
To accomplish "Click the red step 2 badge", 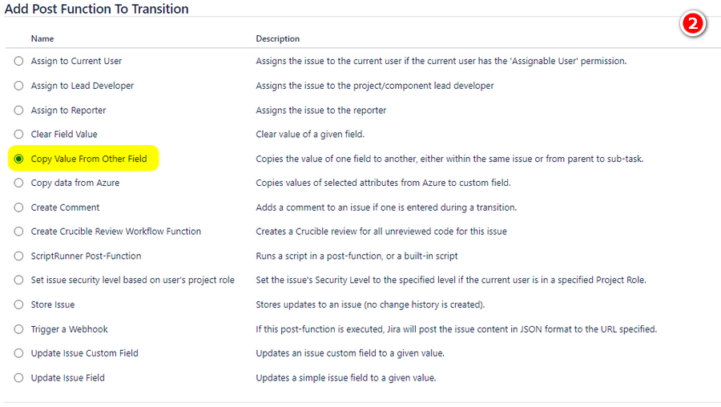I will coord(692,23).
